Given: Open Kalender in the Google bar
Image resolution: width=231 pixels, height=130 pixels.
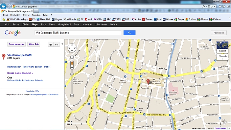Looking at the screenshot, I should (87, 24).
